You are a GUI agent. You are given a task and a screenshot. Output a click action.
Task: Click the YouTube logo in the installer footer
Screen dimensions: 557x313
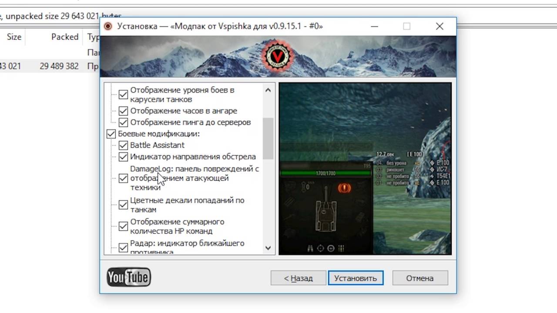click(129, 277)
